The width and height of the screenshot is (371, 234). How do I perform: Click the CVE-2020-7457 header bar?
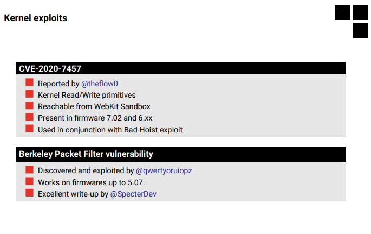coord(181,68)
